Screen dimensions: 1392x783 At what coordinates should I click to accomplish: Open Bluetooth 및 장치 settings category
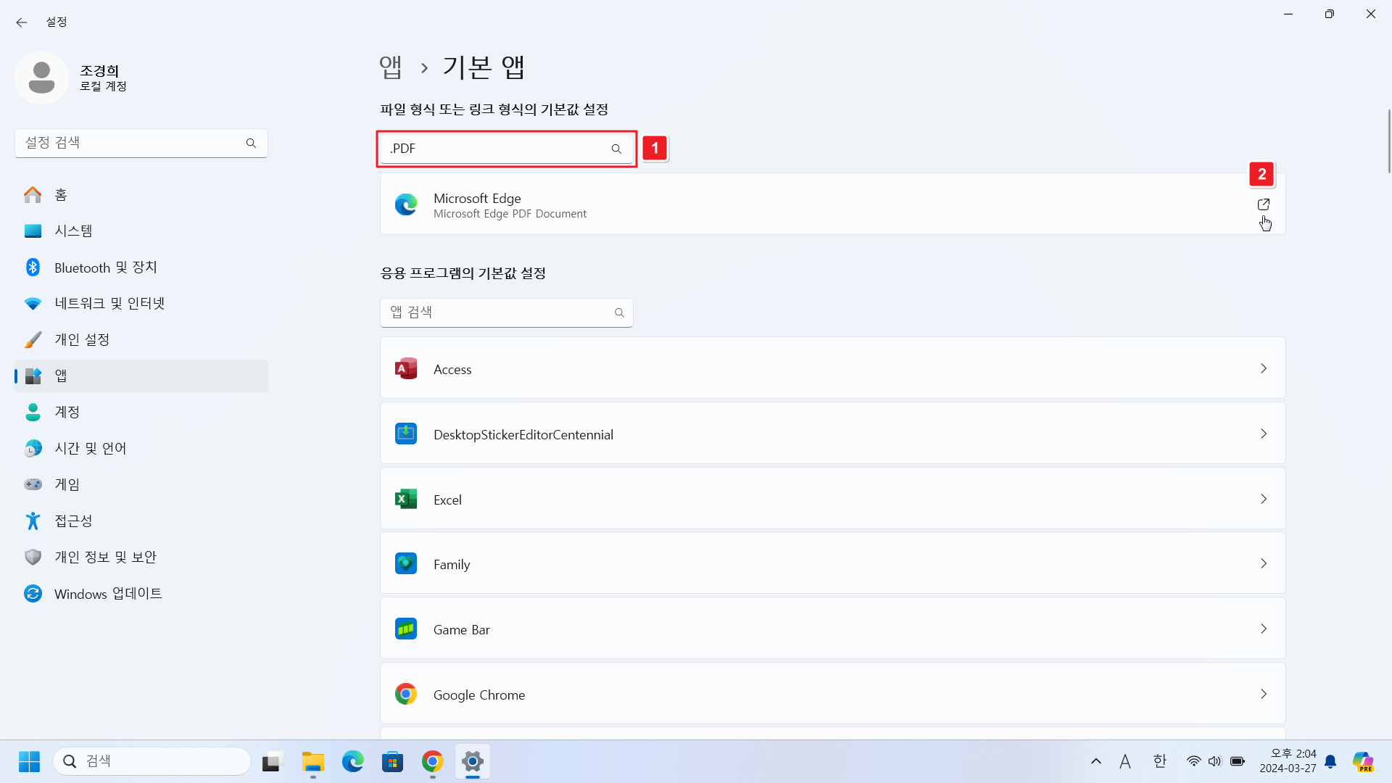(x=141, y=267)
